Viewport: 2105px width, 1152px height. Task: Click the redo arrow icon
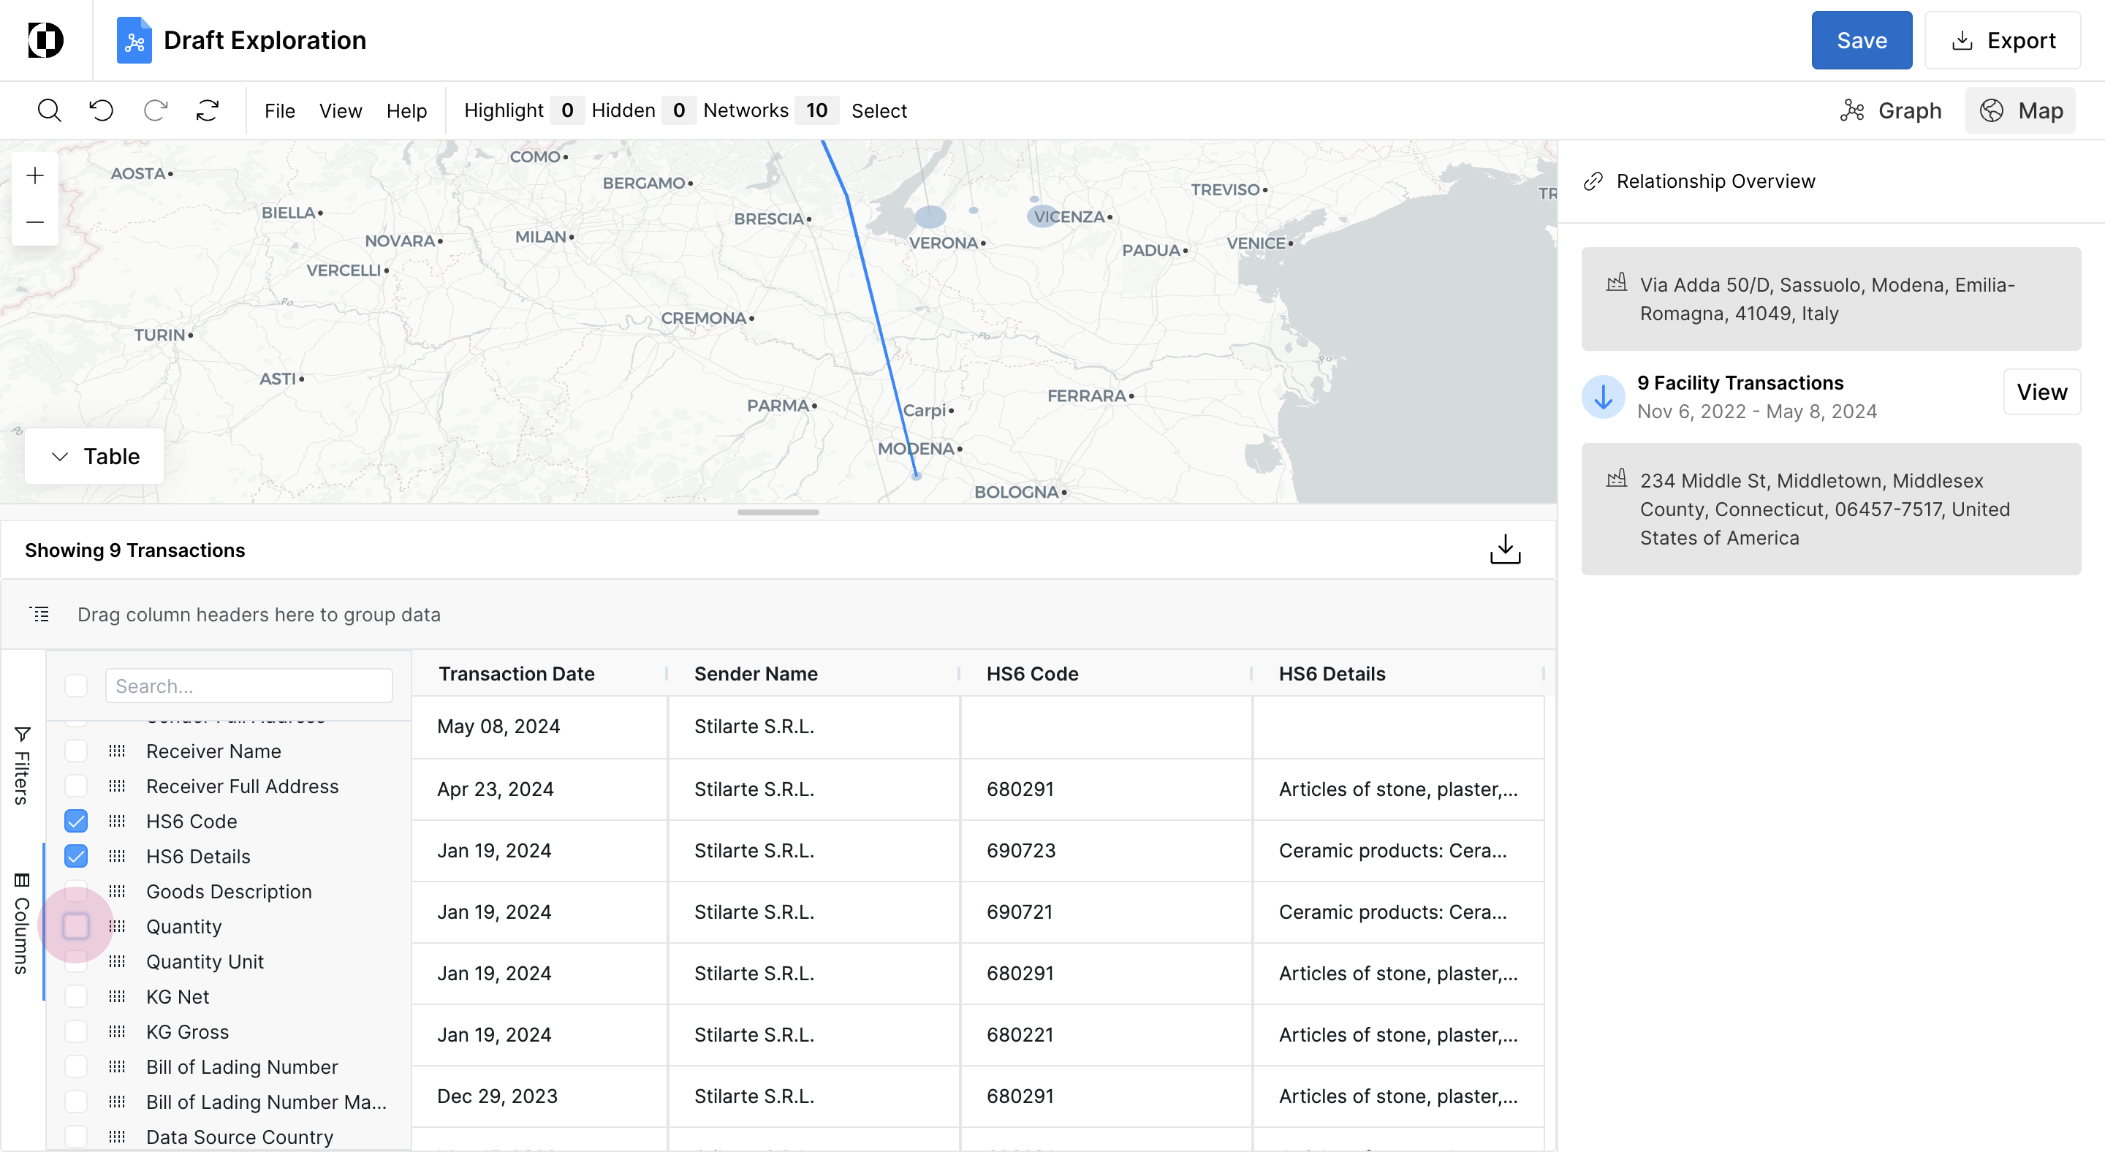(155, 110)
